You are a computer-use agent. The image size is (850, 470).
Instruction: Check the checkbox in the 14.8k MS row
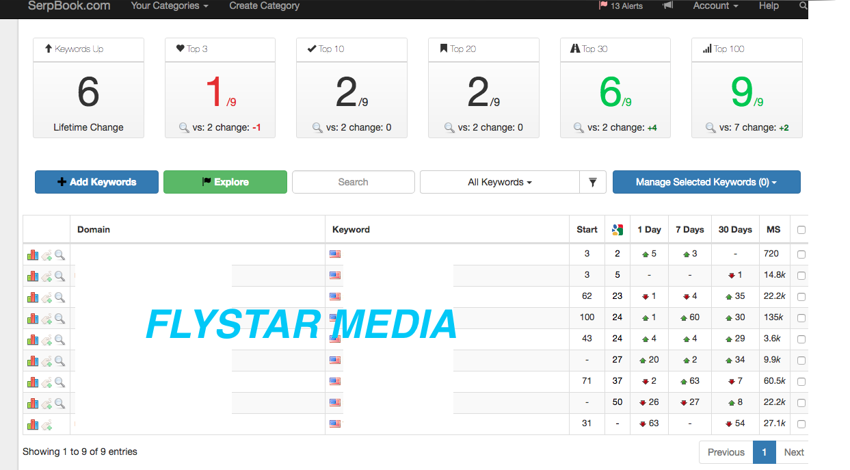[801, 276]
